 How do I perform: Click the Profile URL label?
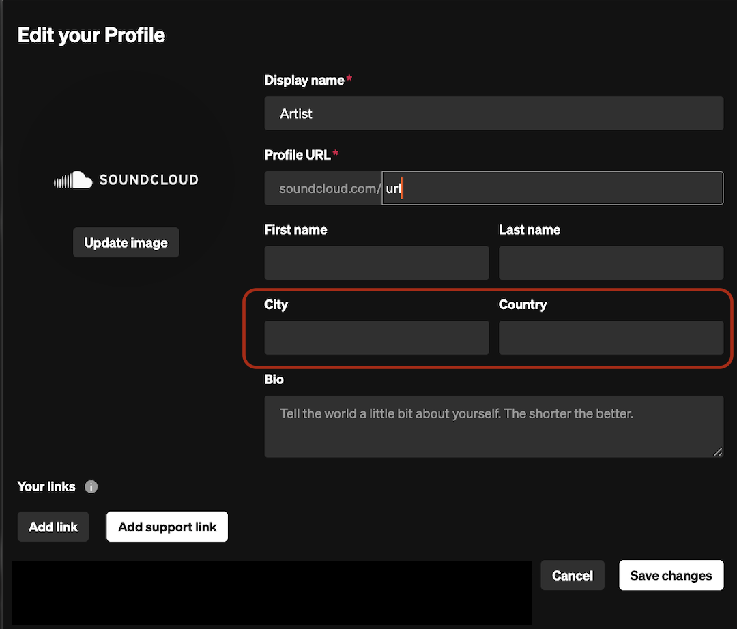(298, 155)
